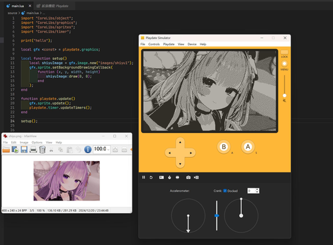Click the A button on the Playdate
The image size is (333, 245).
click(x=248, y=146)
